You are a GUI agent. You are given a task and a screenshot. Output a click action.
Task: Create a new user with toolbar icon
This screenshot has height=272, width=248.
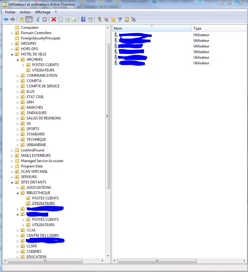[x=99, y=20]
